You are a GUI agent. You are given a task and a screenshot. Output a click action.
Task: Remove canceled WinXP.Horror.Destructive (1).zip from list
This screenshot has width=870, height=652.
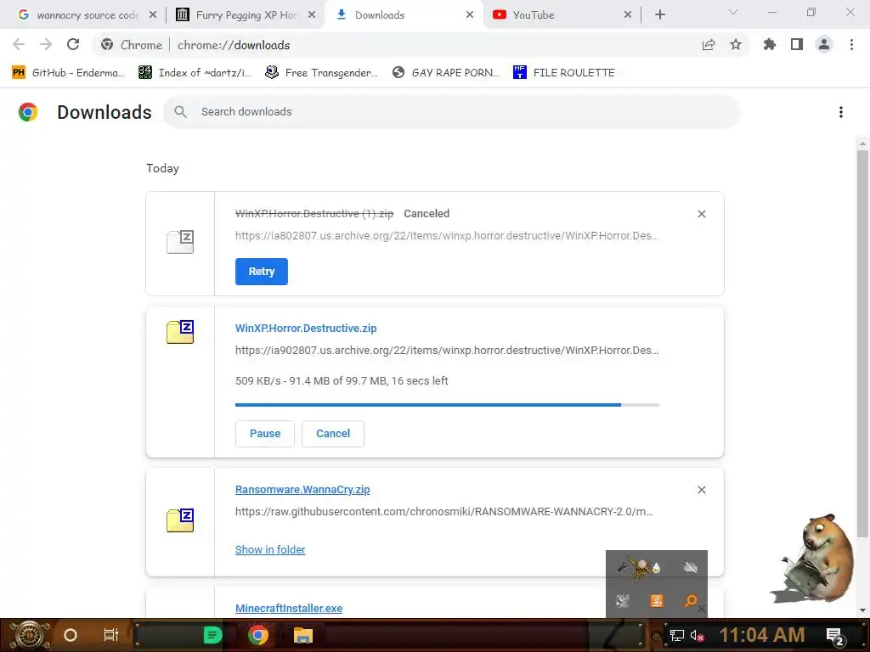coord(701,214)
